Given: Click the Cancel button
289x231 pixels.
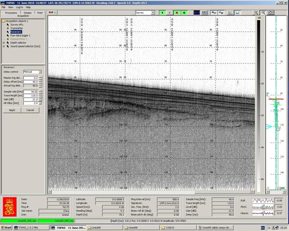Looking at the screenshot, I should [30, 110].
